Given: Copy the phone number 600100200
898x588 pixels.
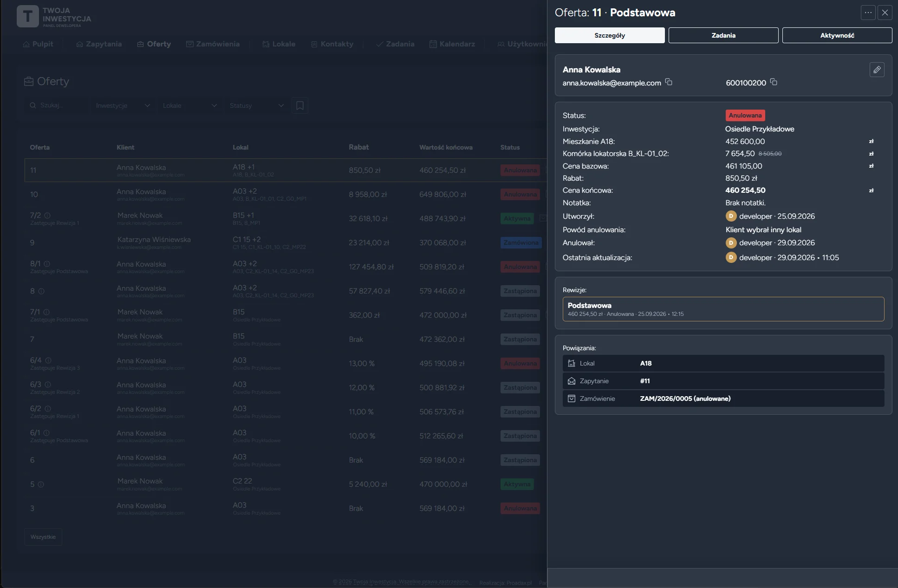Looking at the screenshot, I should point(774,82).
